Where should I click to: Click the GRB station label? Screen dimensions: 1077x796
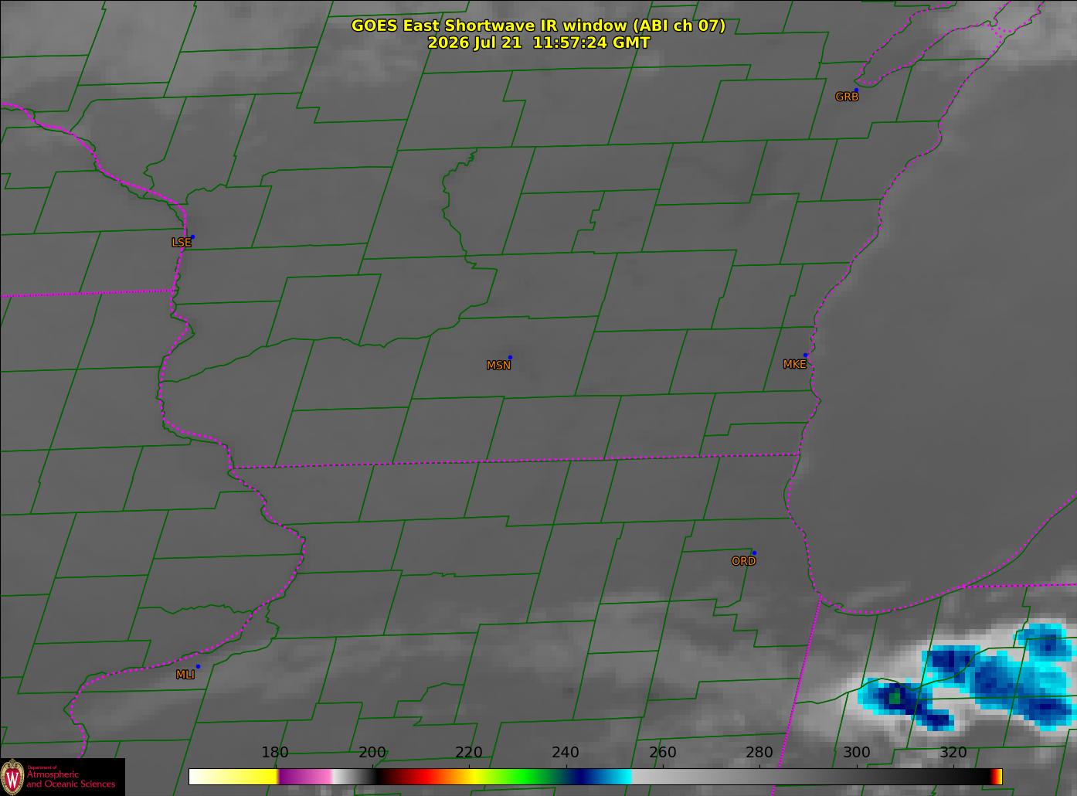tap(847, 97)
